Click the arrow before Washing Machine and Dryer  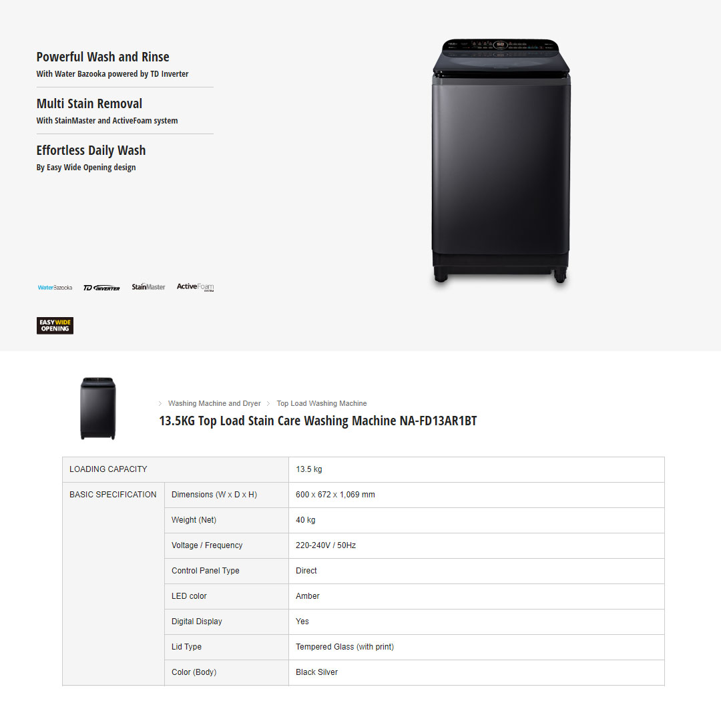click(x=160, y=404)
